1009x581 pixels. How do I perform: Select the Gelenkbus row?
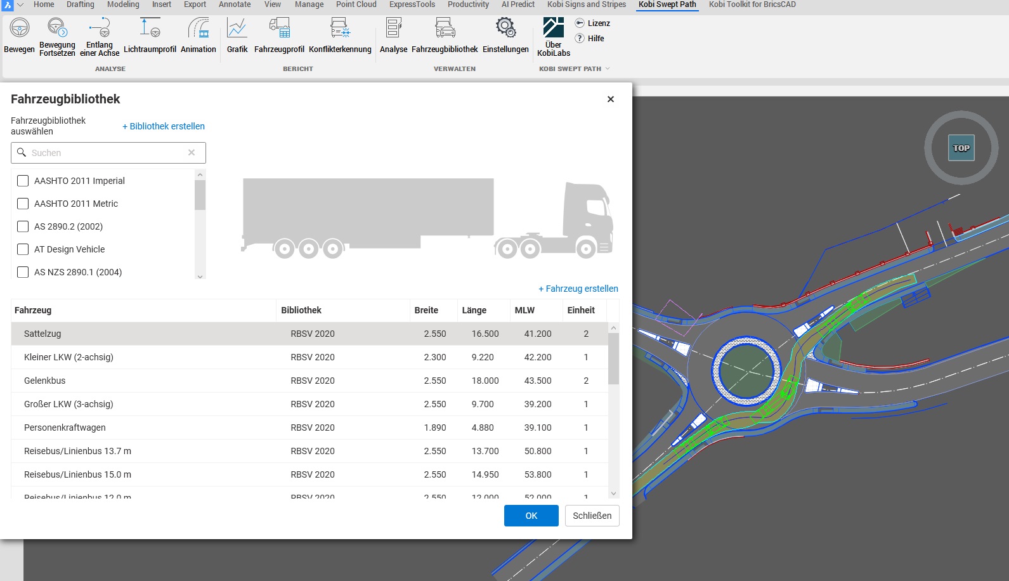(x=309, y=381)
